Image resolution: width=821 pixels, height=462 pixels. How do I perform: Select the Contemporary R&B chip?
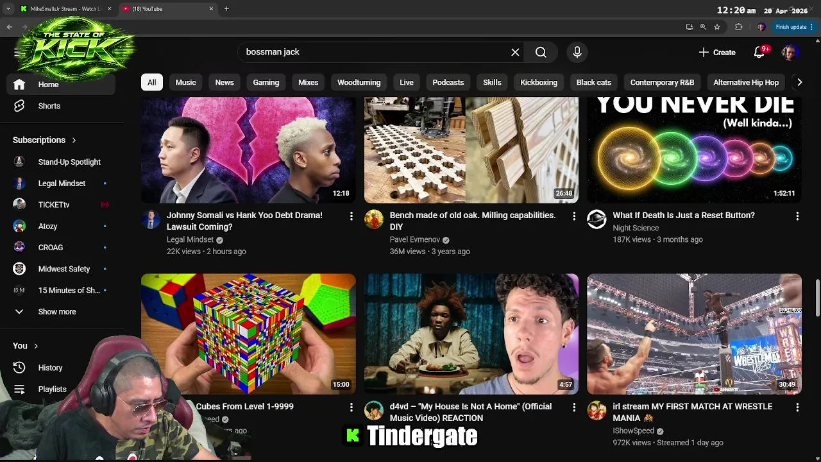[663, 82]
